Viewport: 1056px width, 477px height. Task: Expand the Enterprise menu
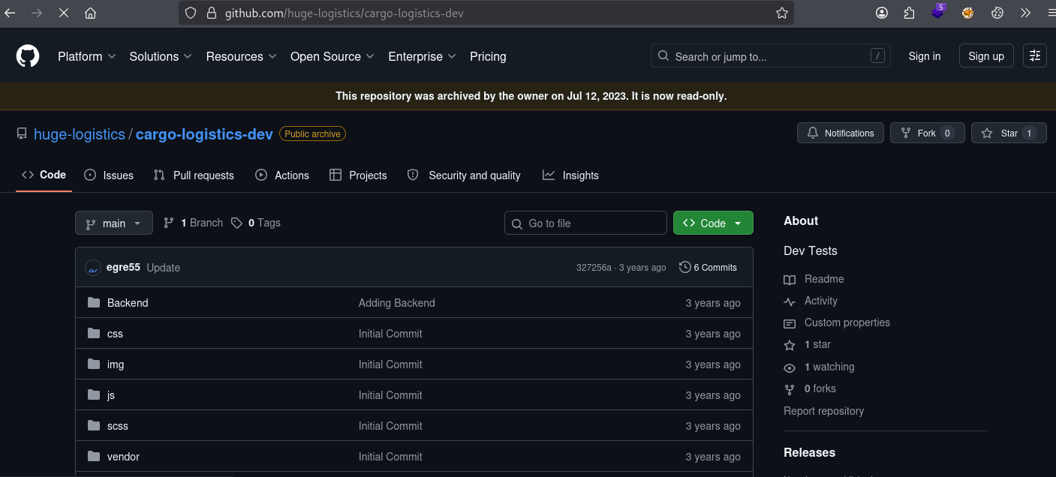[x=422, y=56]
